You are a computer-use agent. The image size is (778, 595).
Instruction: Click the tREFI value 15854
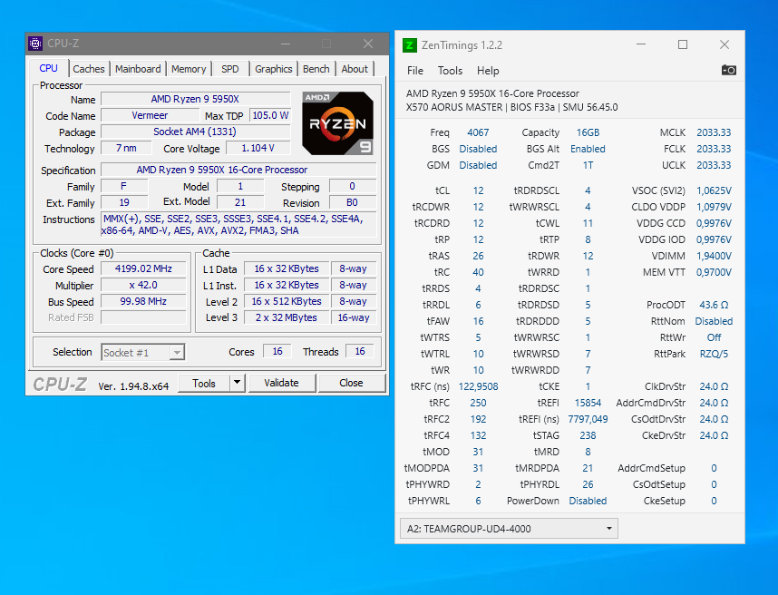pyautogui.click(x=588, y=403)
